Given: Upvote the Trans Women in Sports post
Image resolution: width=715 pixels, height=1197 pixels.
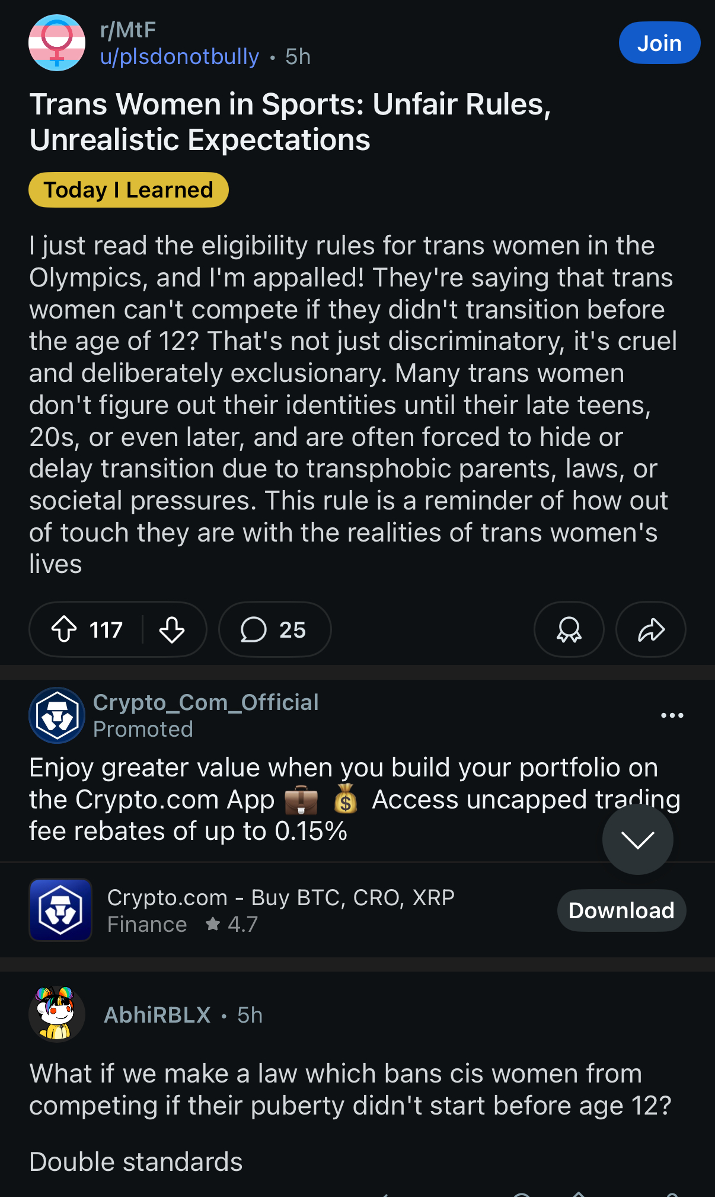Looking at the screenshot, I should click(x=64, y=629).
